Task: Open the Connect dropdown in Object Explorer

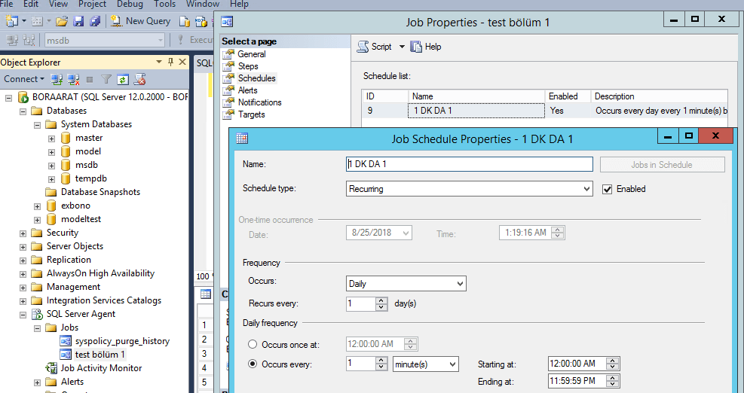Action: 24,79
